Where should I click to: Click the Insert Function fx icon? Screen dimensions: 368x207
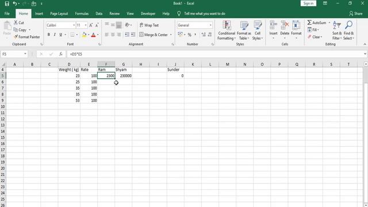(60, 54)
